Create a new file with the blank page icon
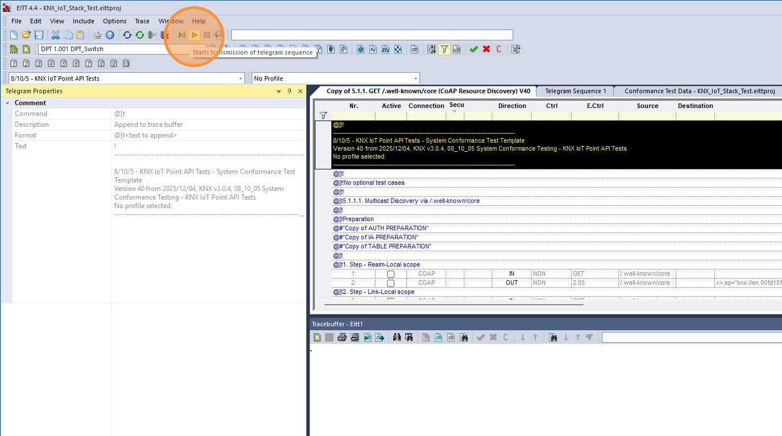Viewport: 782px width, 436px height. tap(14, 35)
